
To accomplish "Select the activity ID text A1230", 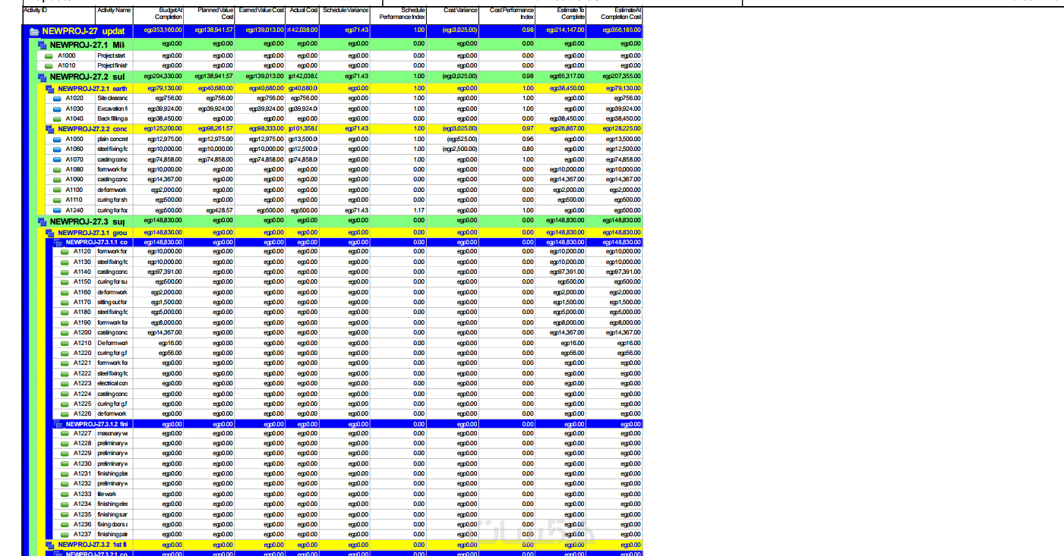I will point(83,464).
